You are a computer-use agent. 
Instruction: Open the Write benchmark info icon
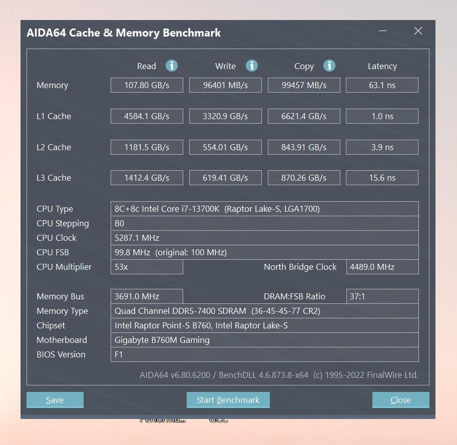point(251,66)
